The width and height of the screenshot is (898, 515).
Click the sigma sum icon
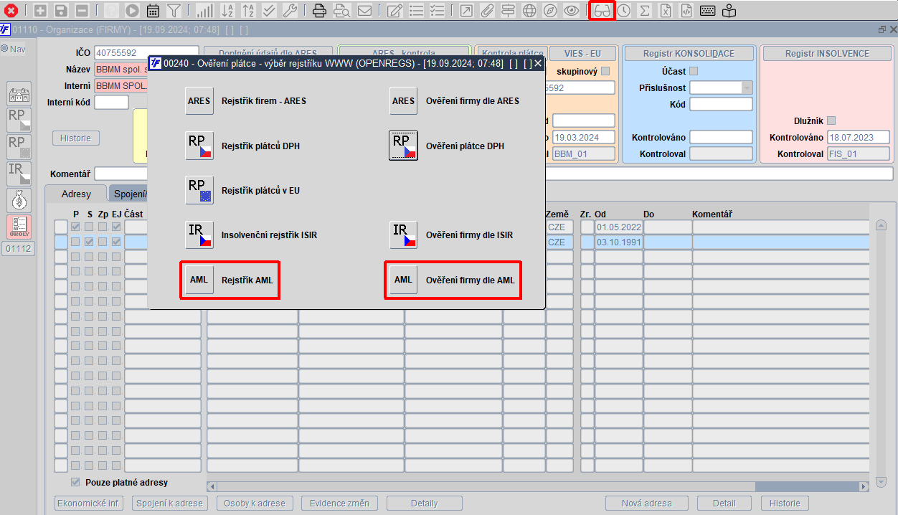(x=645, y=11)
